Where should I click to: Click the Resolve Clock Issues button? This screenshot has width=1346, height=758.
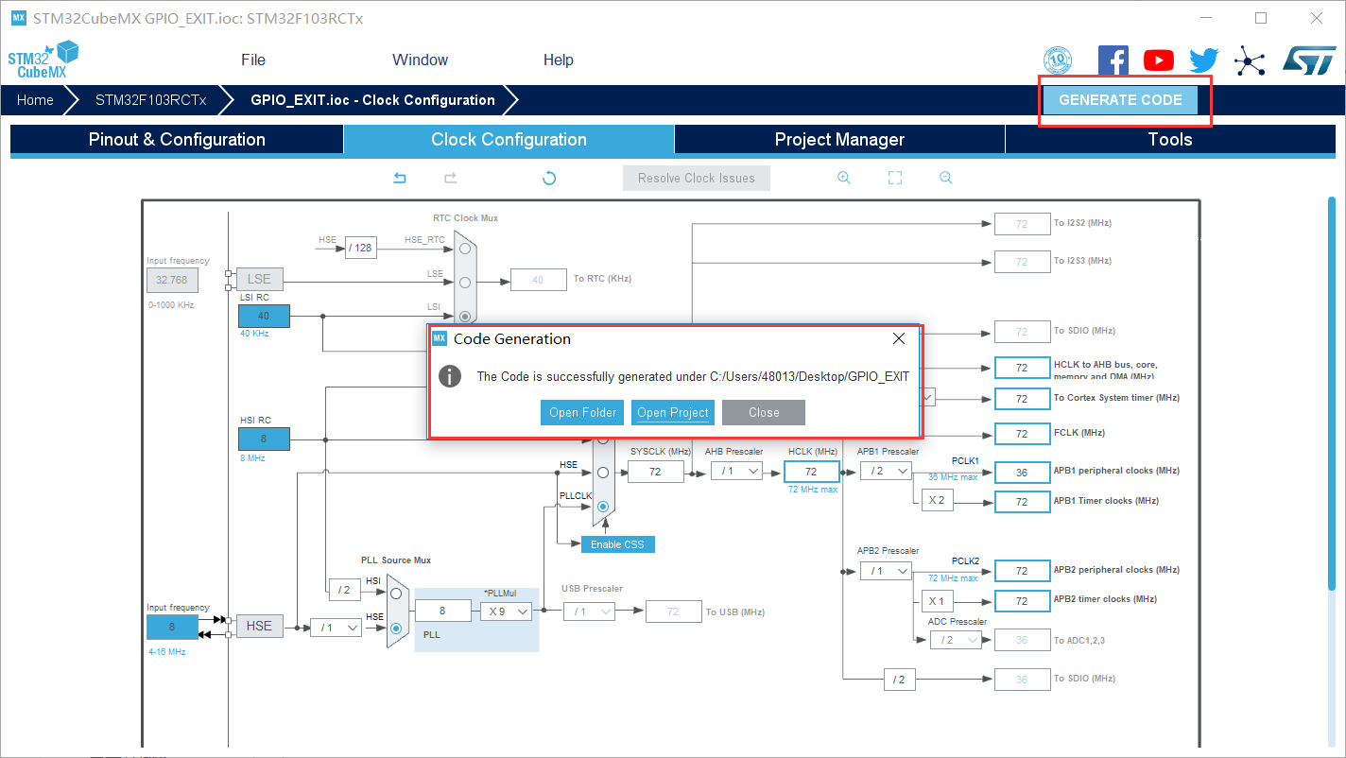697,178
